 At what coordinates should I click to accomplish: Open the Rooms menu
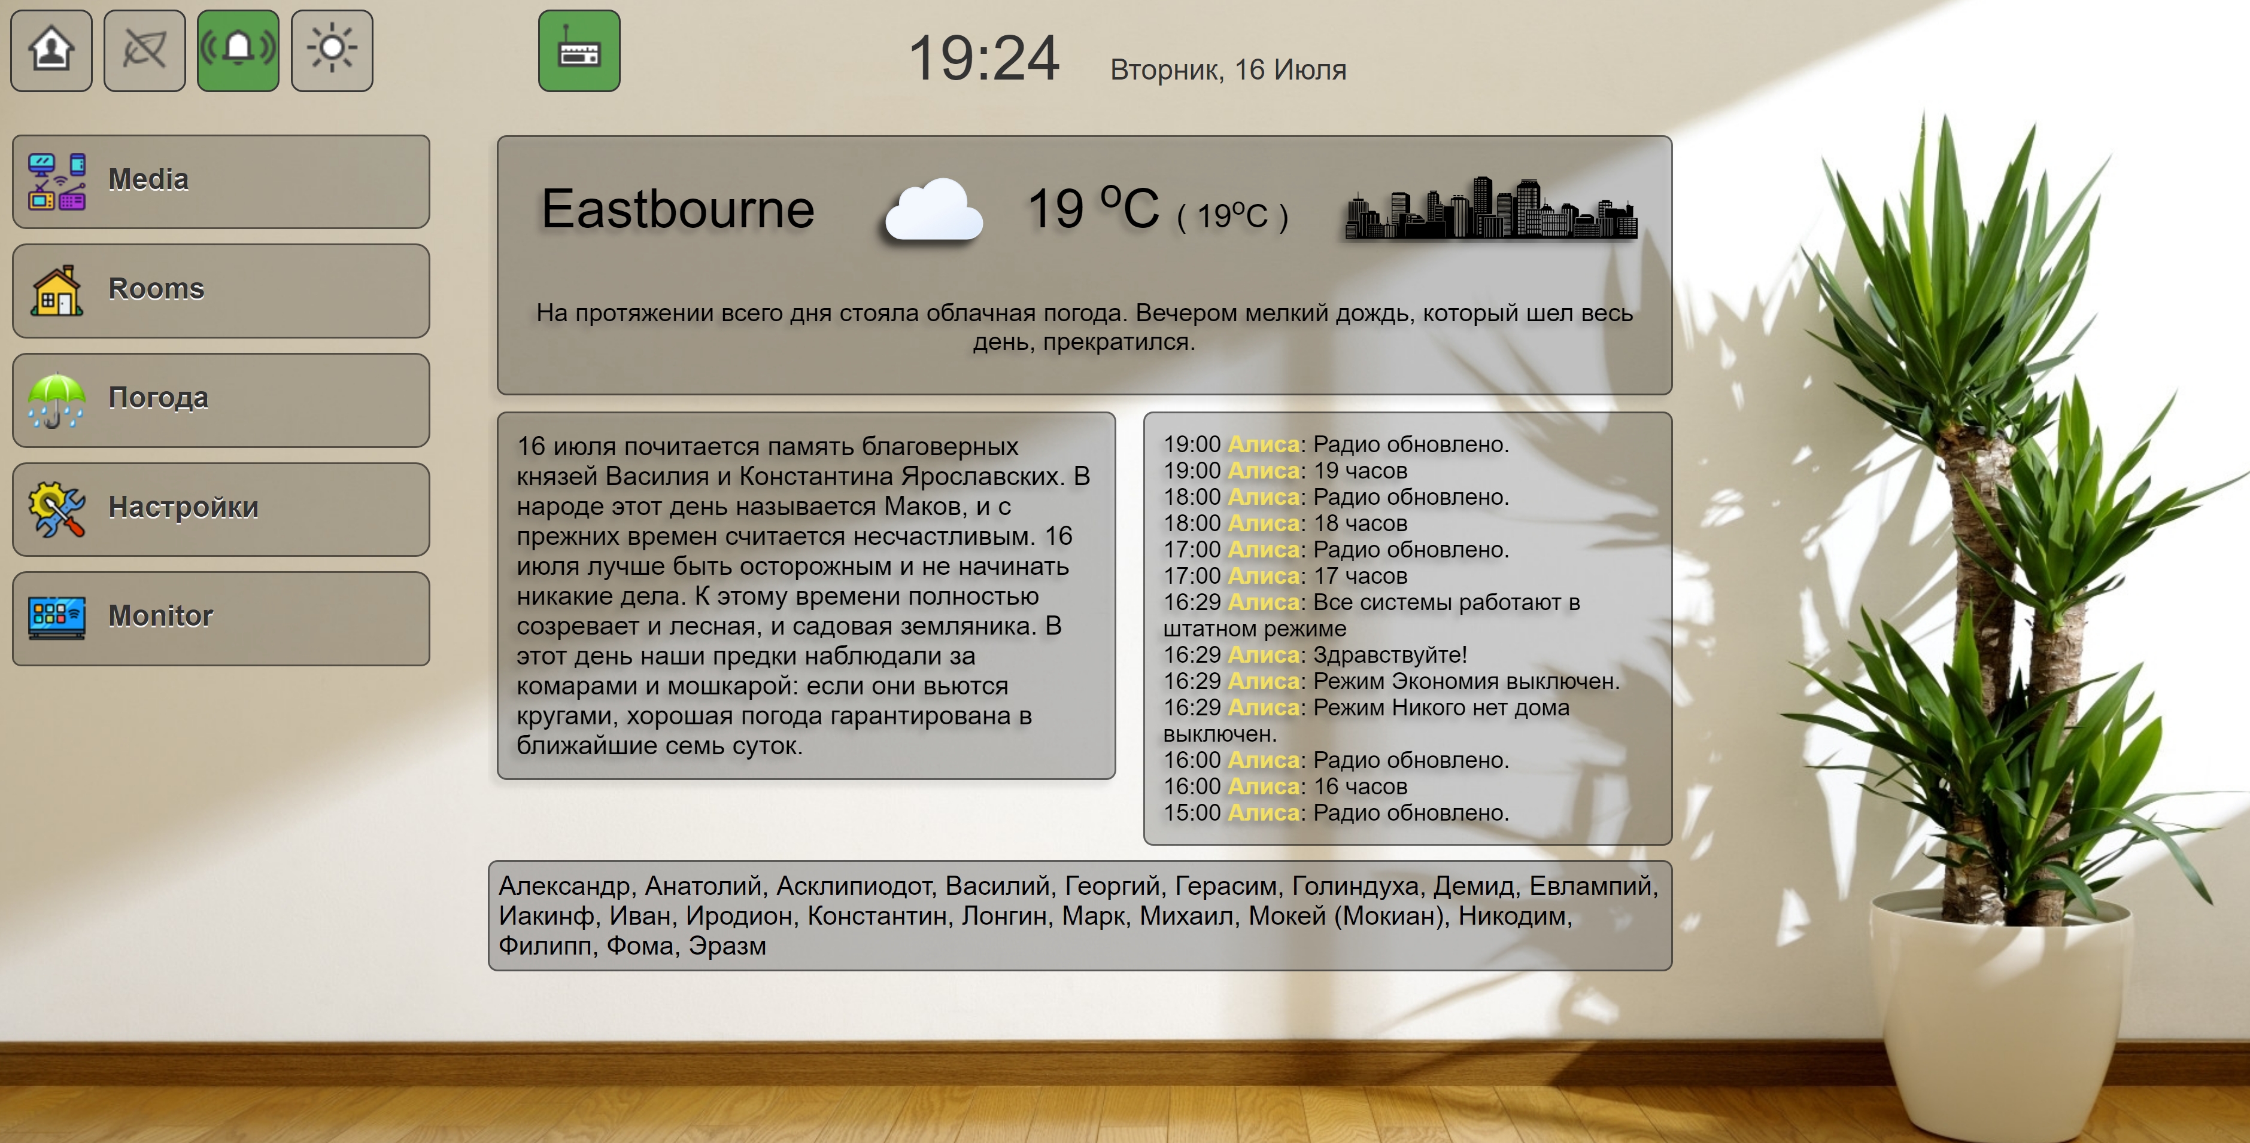pyautogui.click(x=221, y=289)
